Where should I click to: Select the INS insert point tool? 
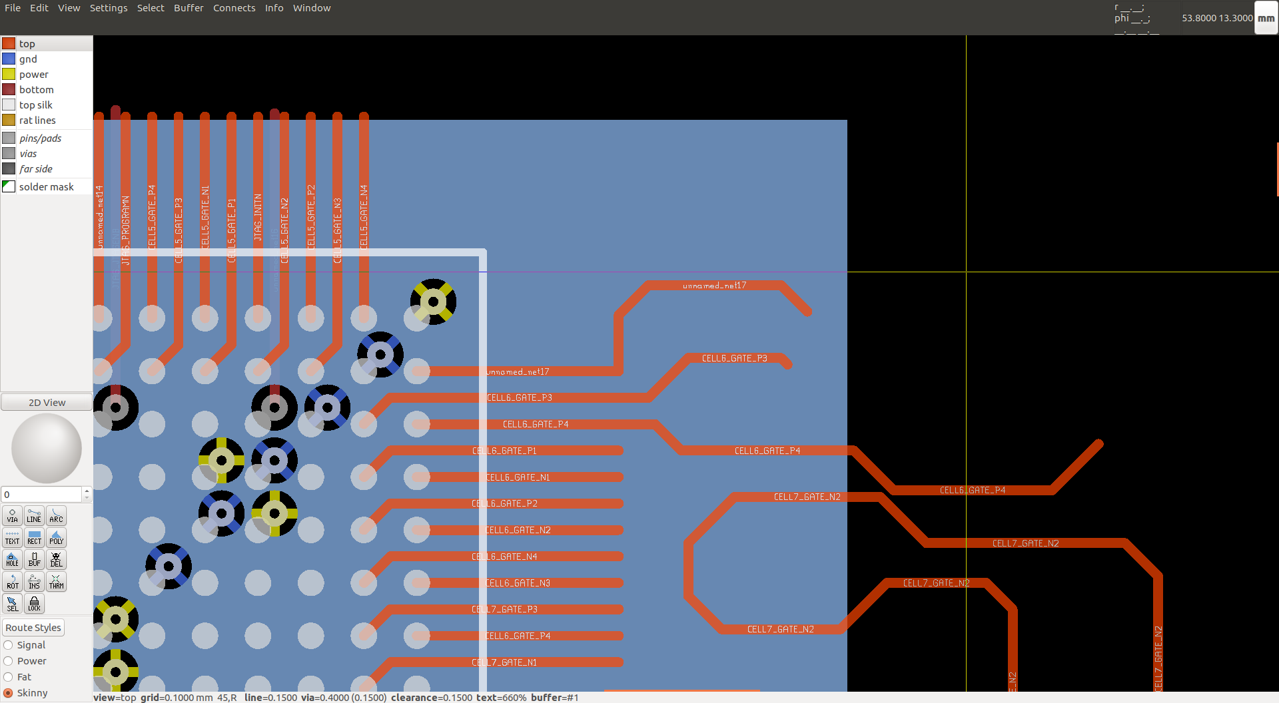(x=34, y=582)
